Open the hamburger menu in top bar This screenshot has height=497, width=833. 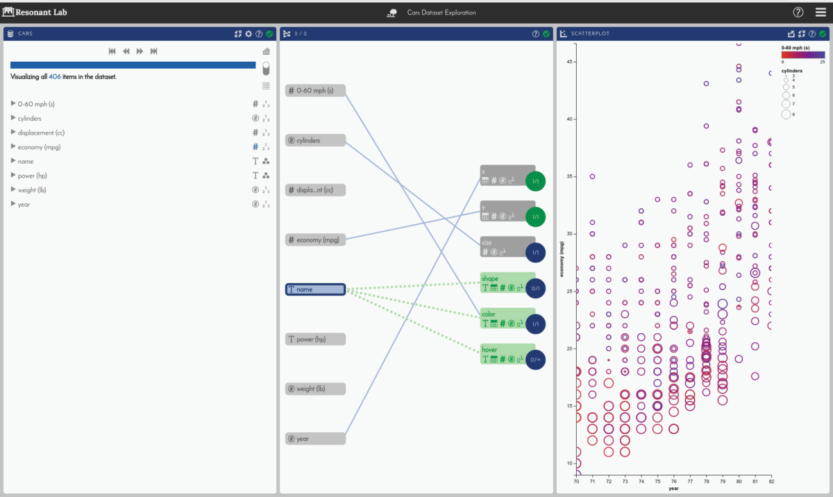click(820, 12)
